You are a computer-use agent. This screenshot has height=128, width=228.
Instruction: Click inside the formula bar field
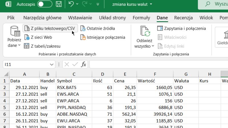157,65
